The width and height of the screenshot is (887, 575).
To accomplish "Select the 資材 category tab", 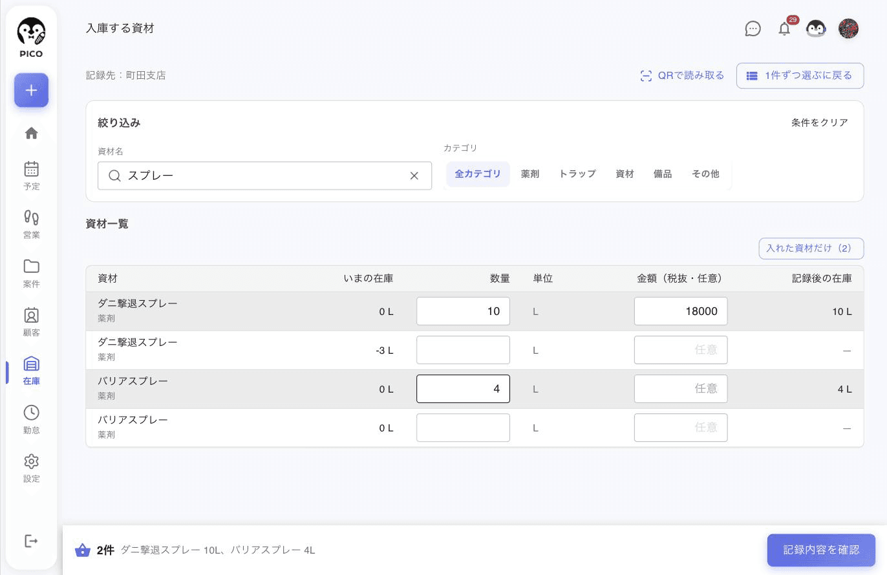I will click(x=625, y=174).
